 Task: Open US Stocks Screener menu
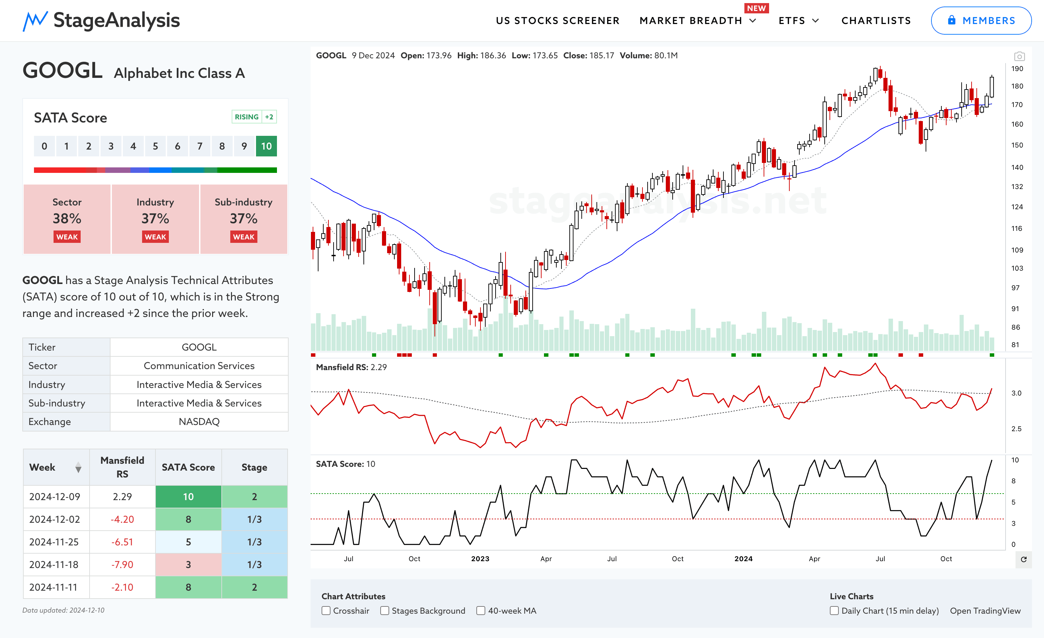[x=558, y=20]
